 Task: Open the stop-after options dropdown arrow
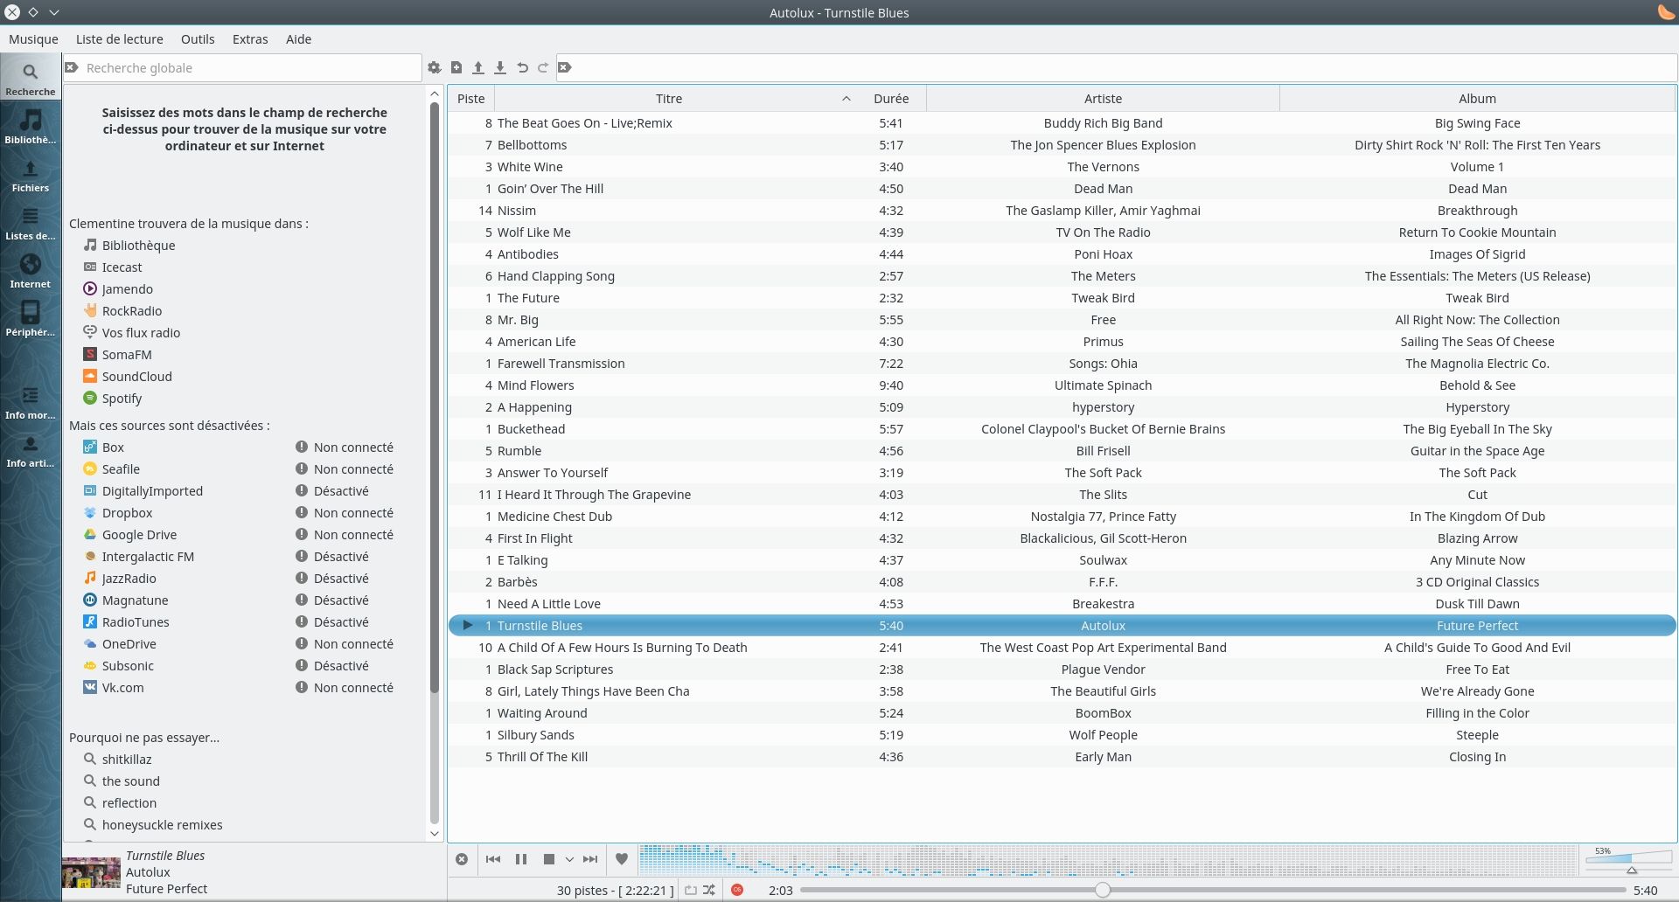[x=569, y=860]
